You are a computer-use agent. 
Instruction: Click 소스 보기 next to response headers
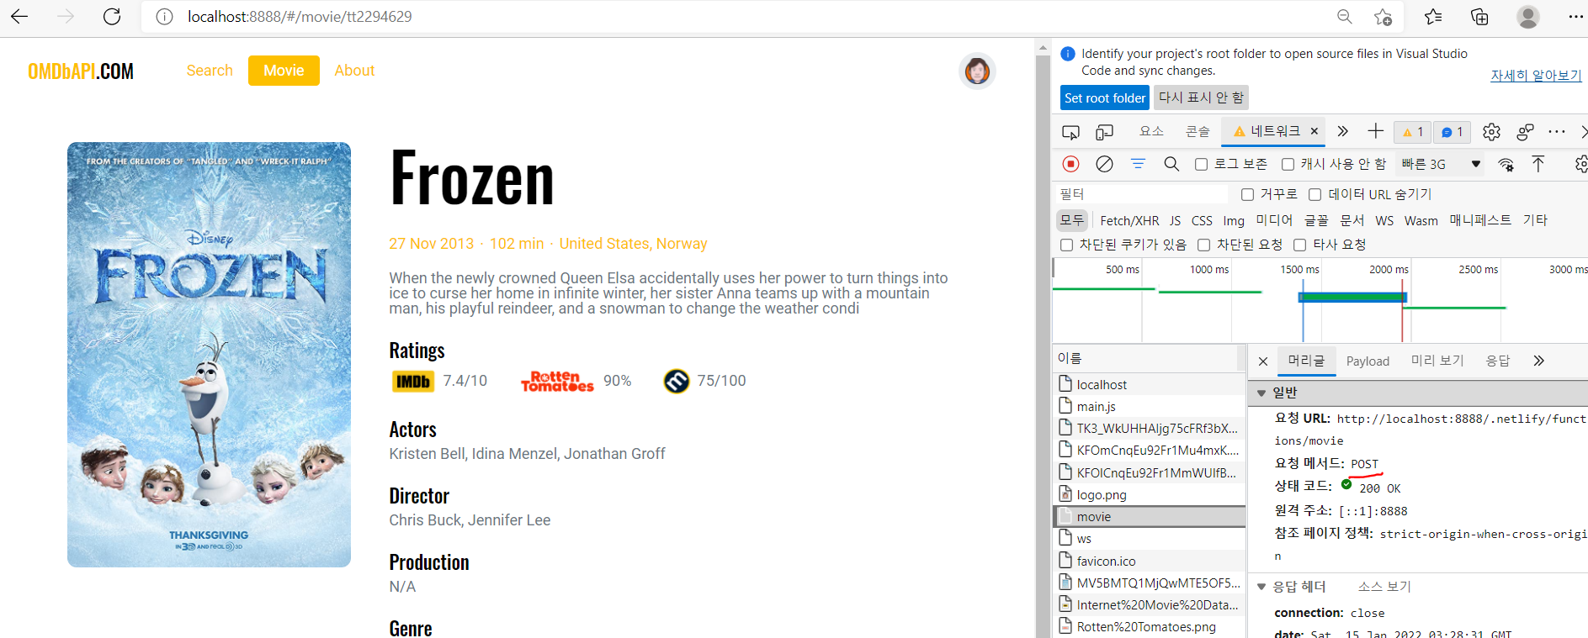coord(1384,587)
